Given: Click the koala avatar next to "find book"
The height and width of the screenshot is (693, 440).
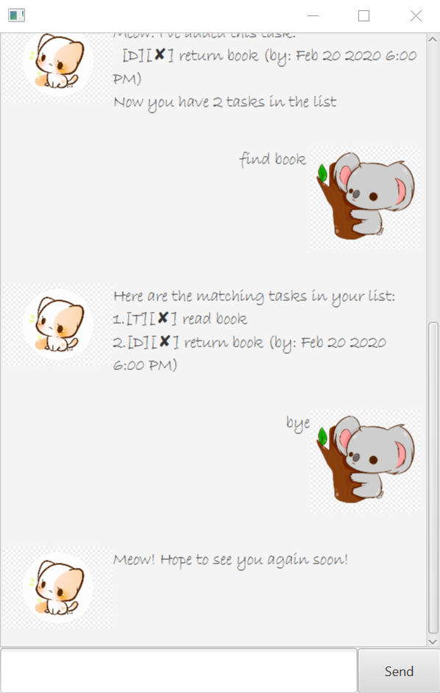Looking at the screenshot, I should [x=365, y=198].
